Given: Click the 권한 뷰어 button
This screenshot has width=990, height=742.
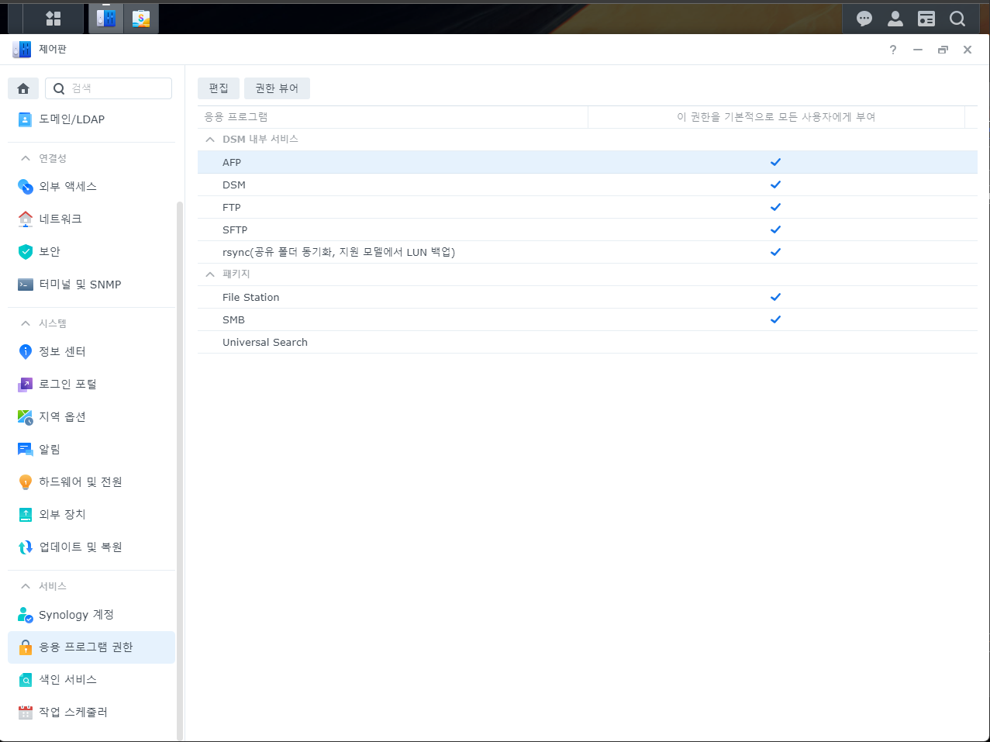Looking at the screenshot, I should (x=277, y=88).
